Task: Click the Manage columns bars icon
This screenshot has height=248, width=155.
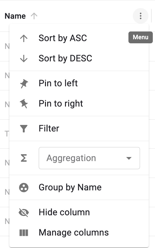Action: point(24,233)
